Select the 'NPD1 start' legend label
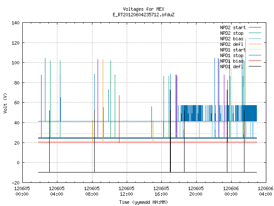 coord(233,50)
